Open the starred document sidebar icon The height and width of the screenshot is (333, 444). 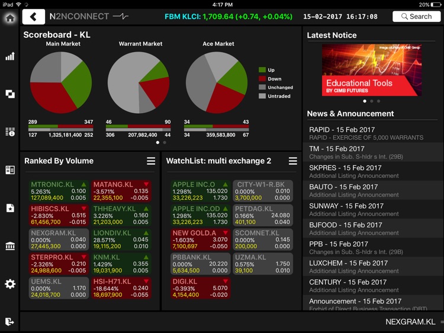point(10,208)
